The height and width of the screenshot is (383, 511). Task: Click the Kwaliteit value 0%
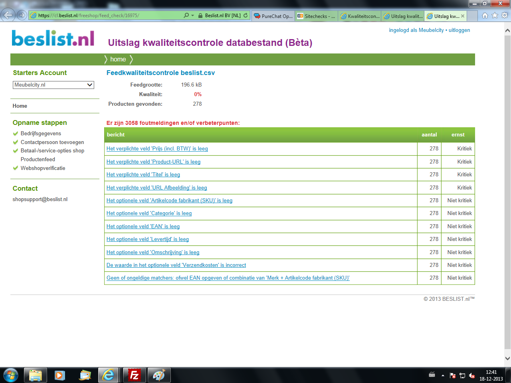click(198, 95)
